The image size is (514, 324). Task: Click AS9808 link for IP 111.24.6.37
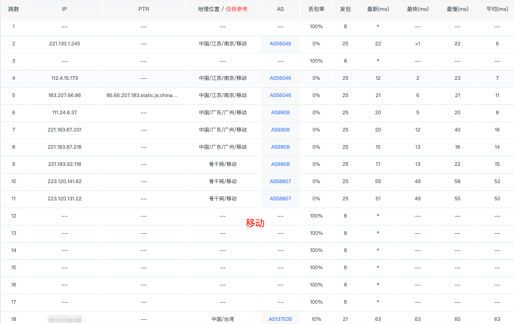point(280,113)
